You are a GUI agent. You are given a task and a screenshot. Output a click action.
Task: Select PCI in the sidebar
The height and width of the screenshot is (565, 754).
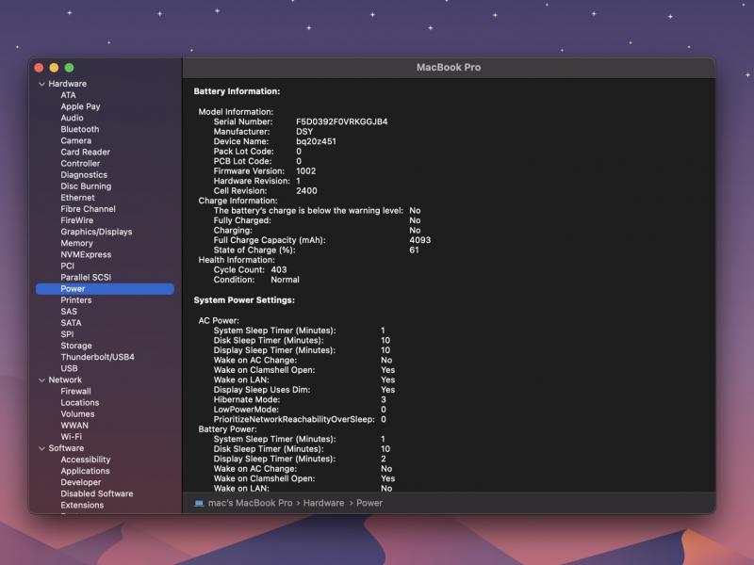[67, 266]
